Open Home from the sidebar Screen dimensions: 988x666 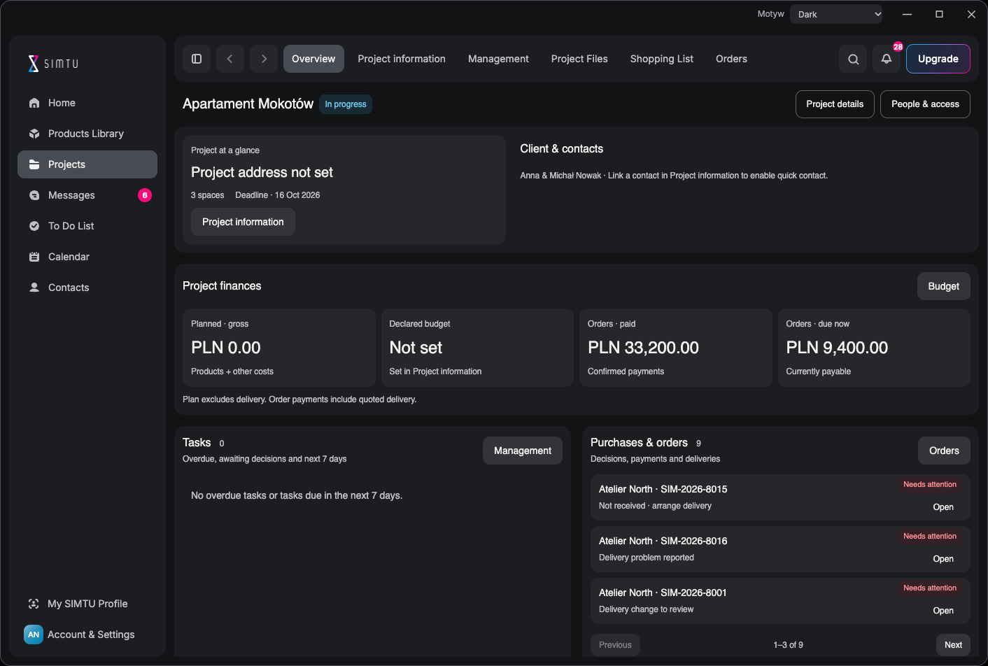click(87, 103)
